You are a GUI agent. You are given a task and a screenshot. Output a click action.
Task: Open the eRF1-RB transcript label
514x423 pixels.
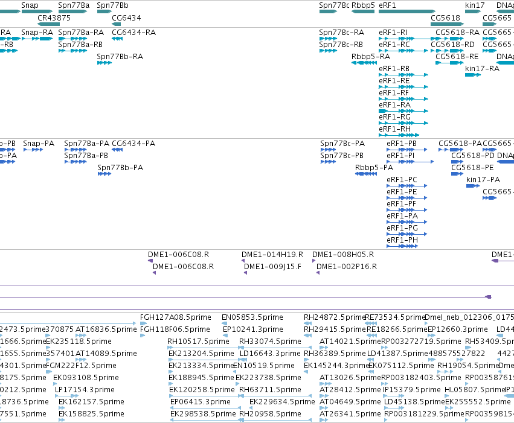[394, 69]
